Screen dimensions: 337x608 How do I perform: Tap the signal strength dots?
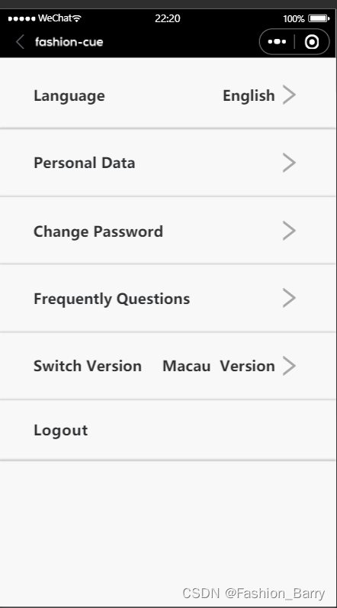pyautogui.click(x=21, y=18)
